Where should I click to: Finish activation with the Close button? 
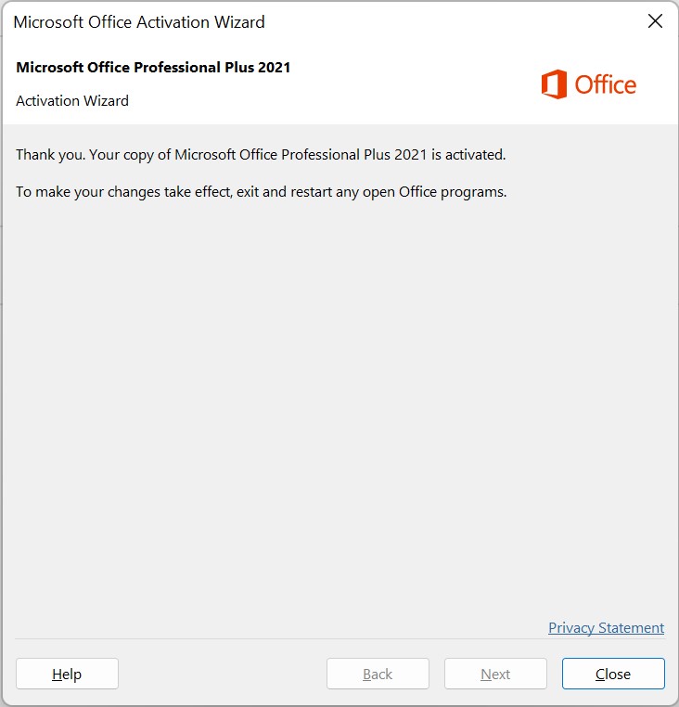click(613, 674)
